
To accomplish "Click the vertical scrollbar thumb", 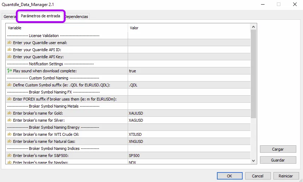I will click(x=254, y=74).
